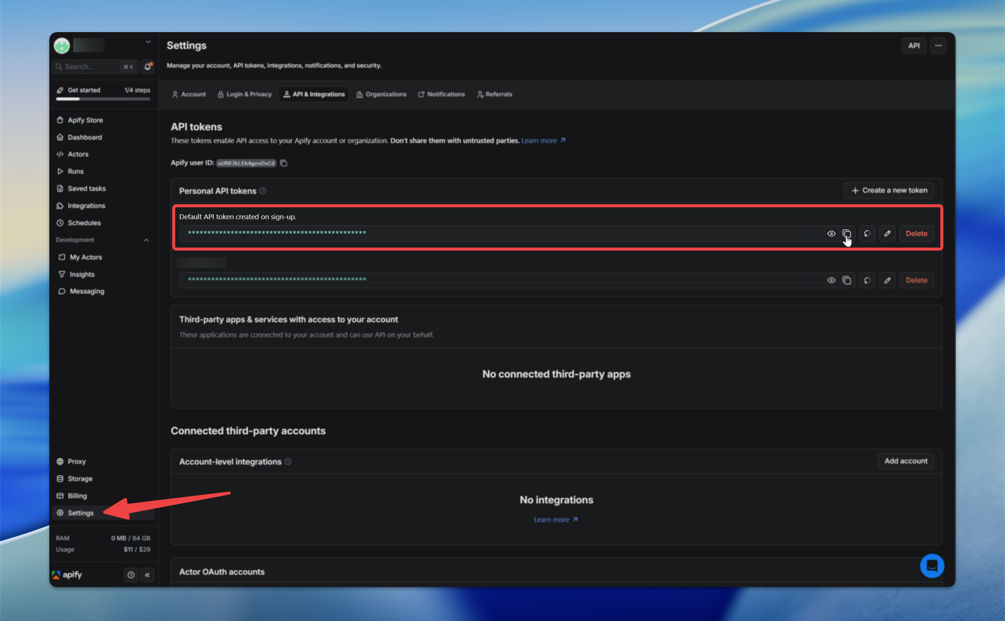Focus the sidebar Search field
This screenshot has height=621, width=1005.
tap(95, 66)
